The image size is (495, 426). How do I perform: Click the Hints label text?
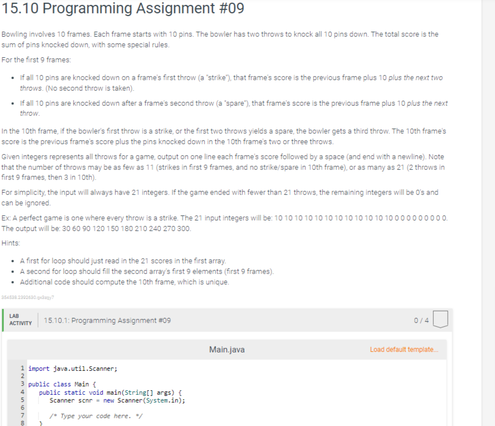(x=9, y=242)
